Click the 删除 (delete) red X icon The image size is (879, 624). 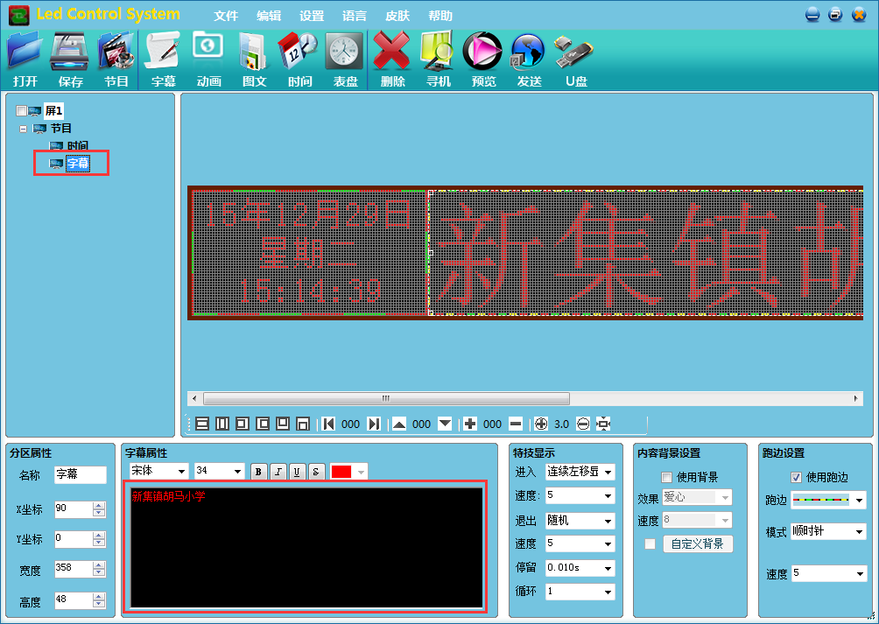(x=392, y=59)
